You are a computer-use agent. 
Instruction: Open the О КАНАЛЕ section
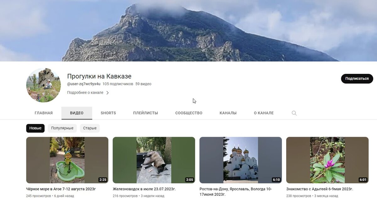264,113
